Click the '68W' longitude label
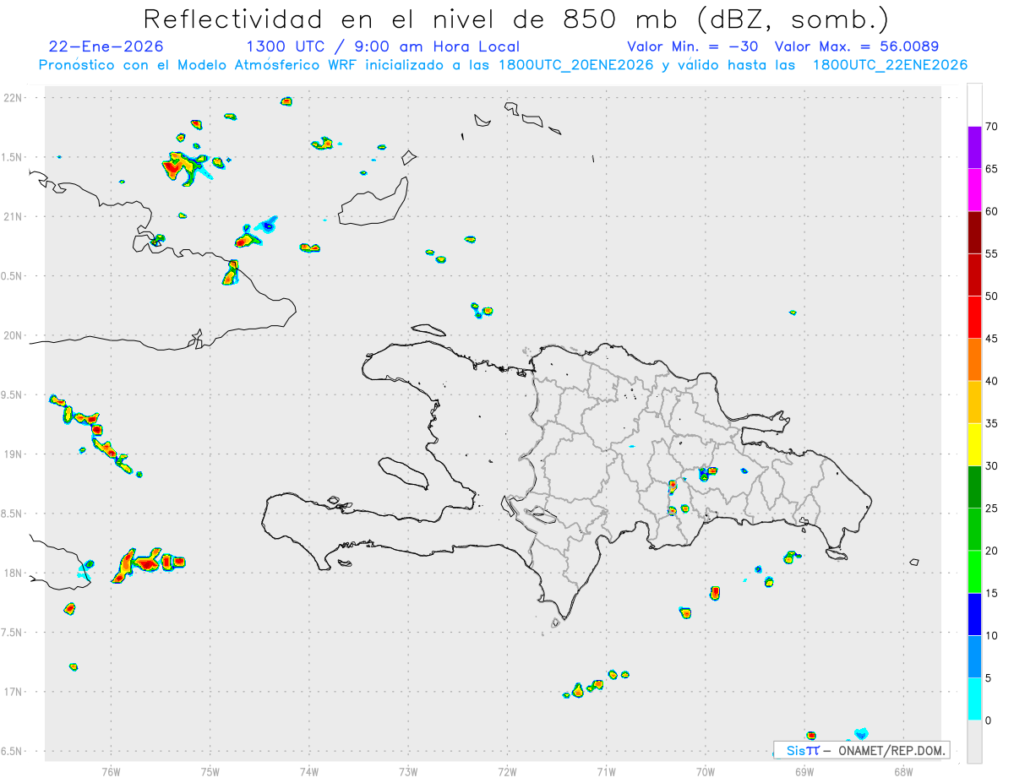Viewport: 1014px width, 783px height. pos(903,771)
